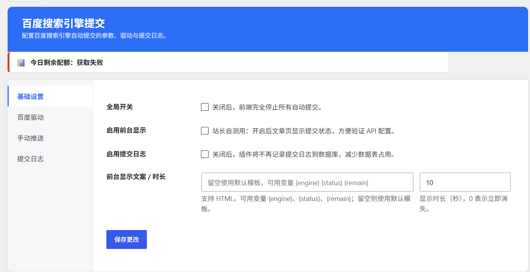Image resolution: width=530 pixels, height=272 pixels.
Task: Go to the 手动推送 tab
Action: click(x=50, y=138)
